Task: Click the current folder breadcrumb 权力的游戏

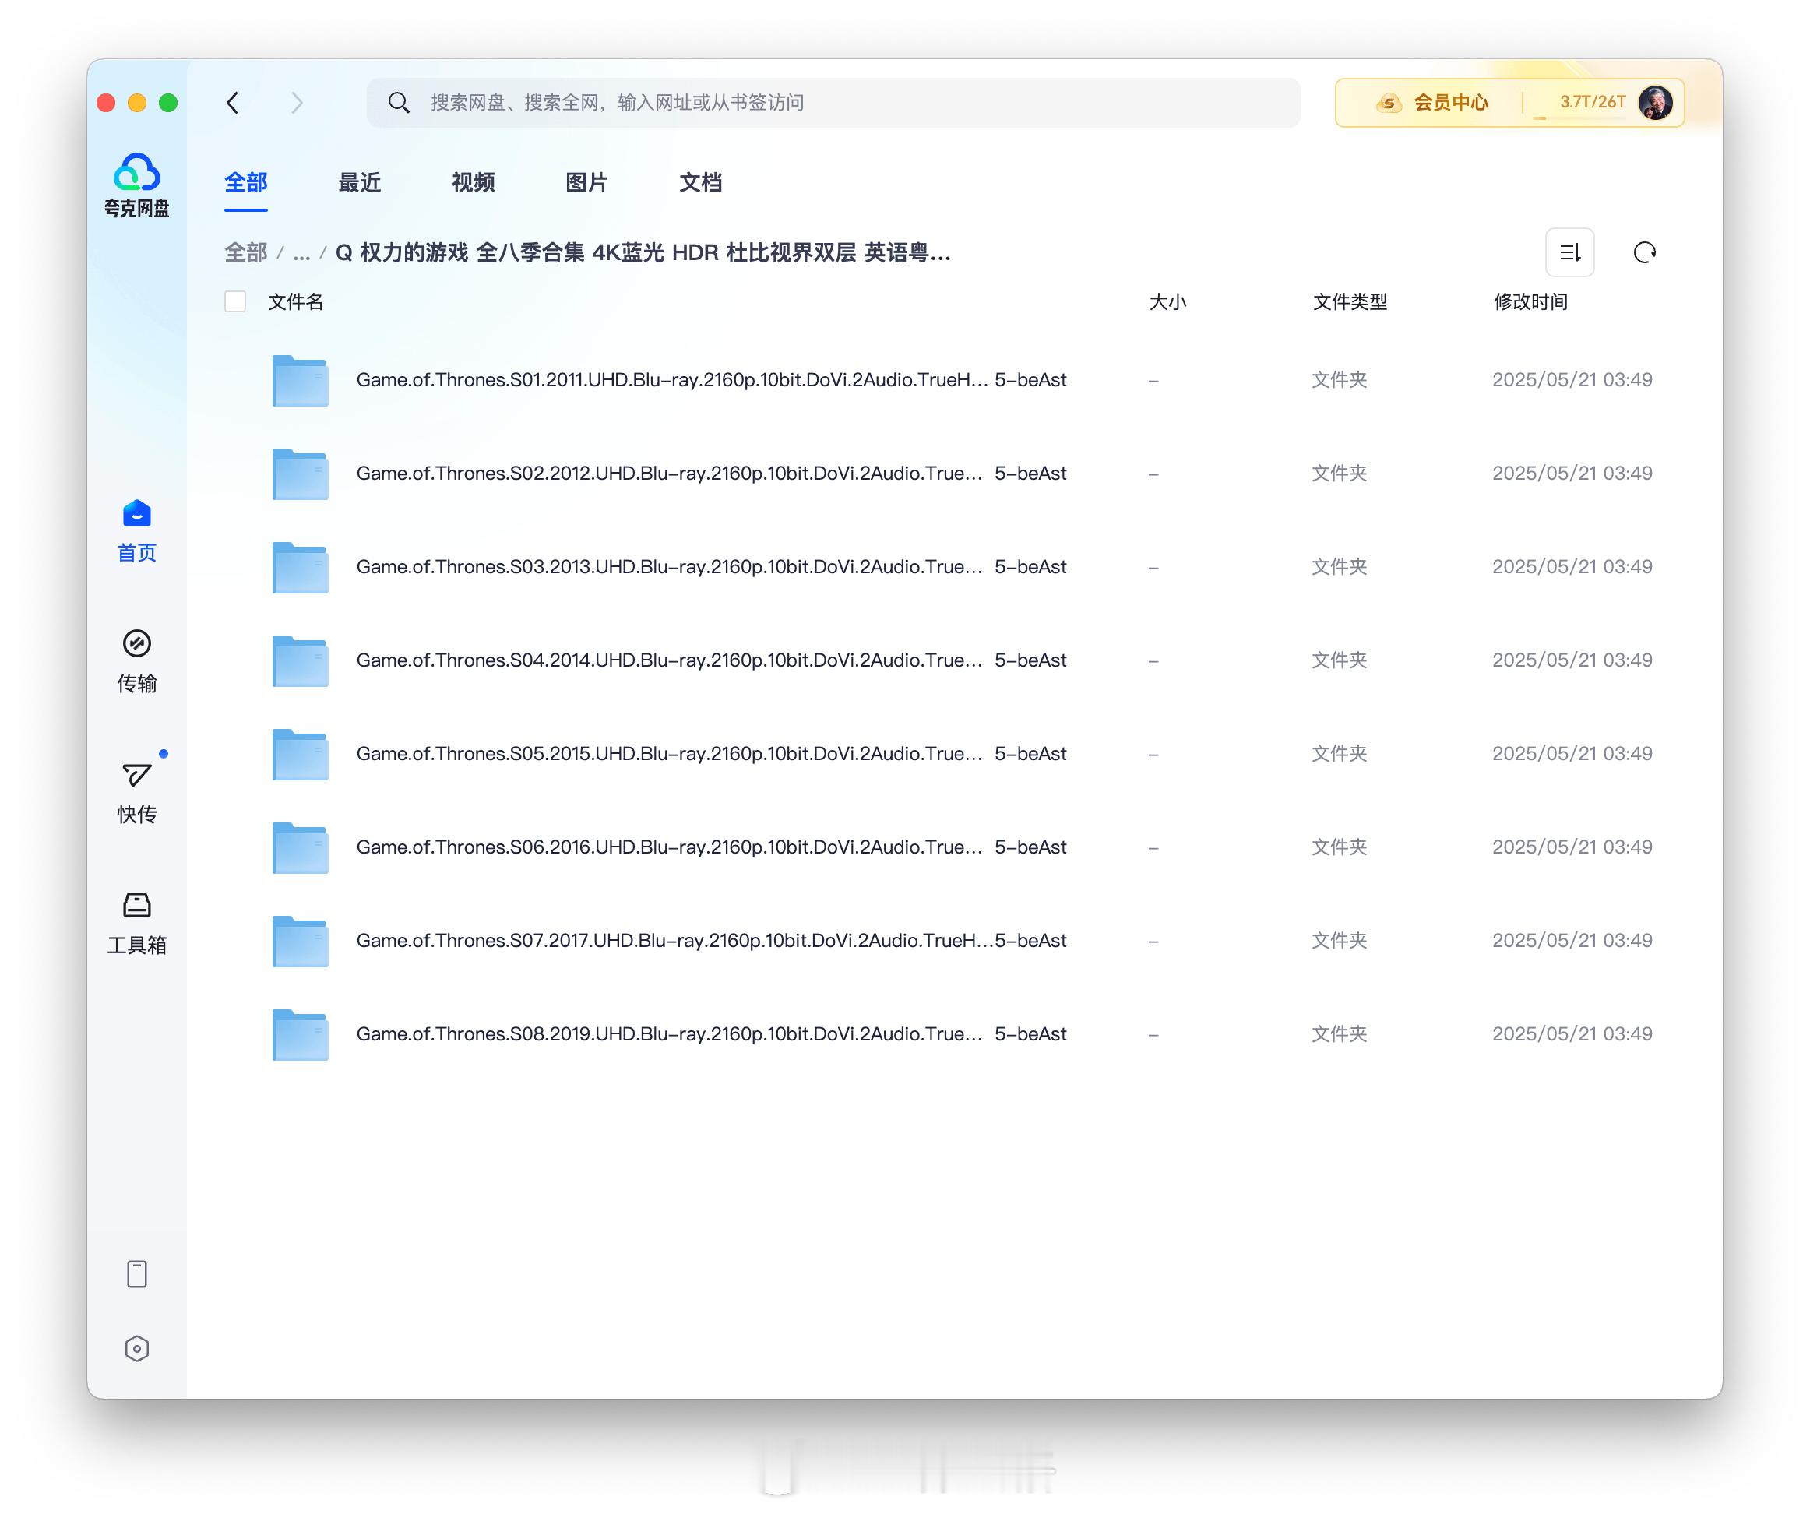Action: click(x=643, y=252)
